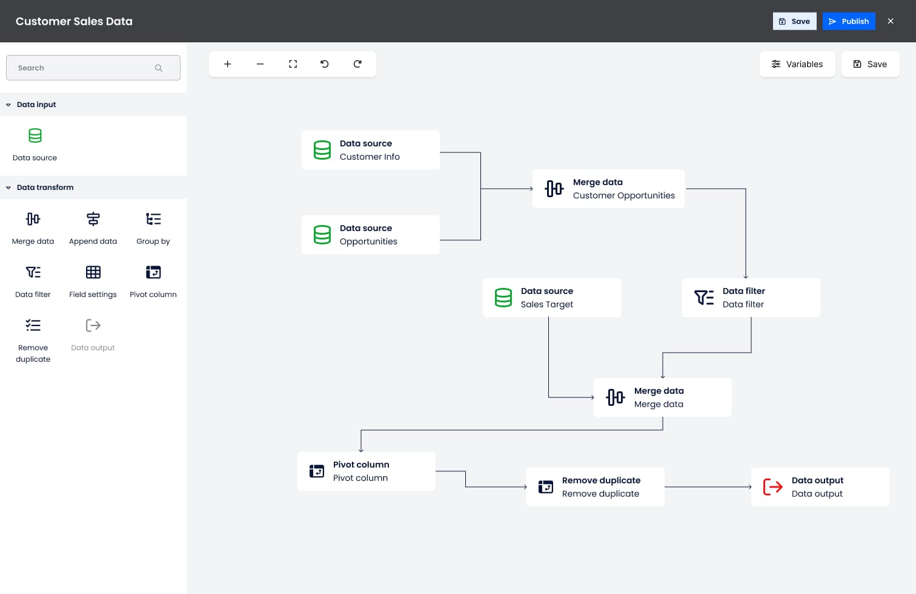Publish the Customer Sales Data flow
Viewport: 916px width, 594px height.
pos(849,21)
